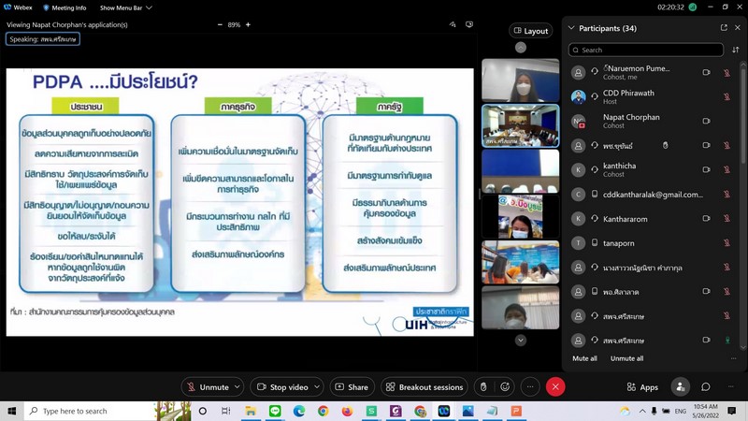Image resolution: width=748 pixels, height=421 pixels.
Task: Open panel options ellipsis at far right
Action: (731, 386)
